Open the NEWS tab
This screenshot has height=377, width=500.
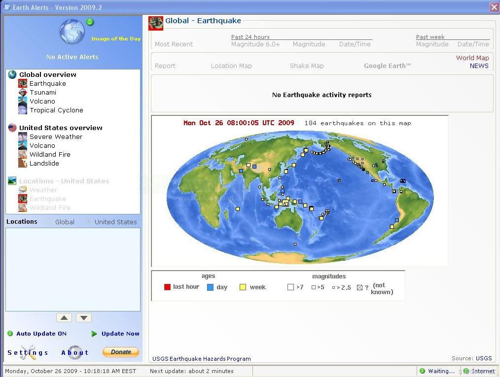coord(479,66)
